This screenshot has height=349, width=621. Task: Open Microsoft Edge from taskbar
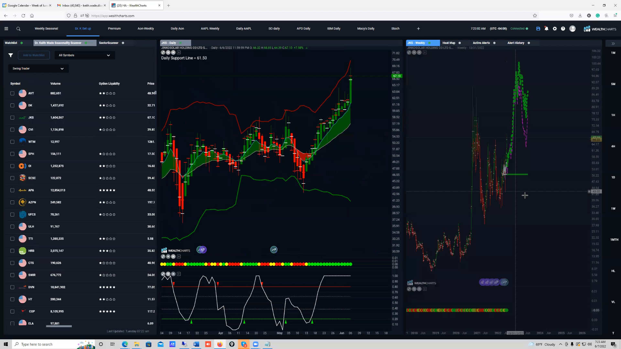pyautogui.click(x=125, y=344)
